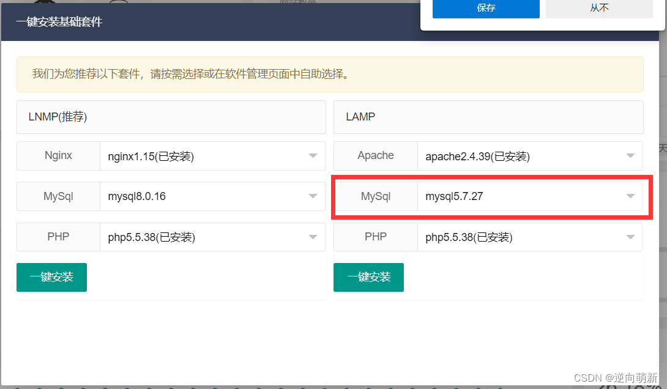Click the blue 保存 button in the popup
The width and height of the screenshot is (667, 389).
[486, 9]
